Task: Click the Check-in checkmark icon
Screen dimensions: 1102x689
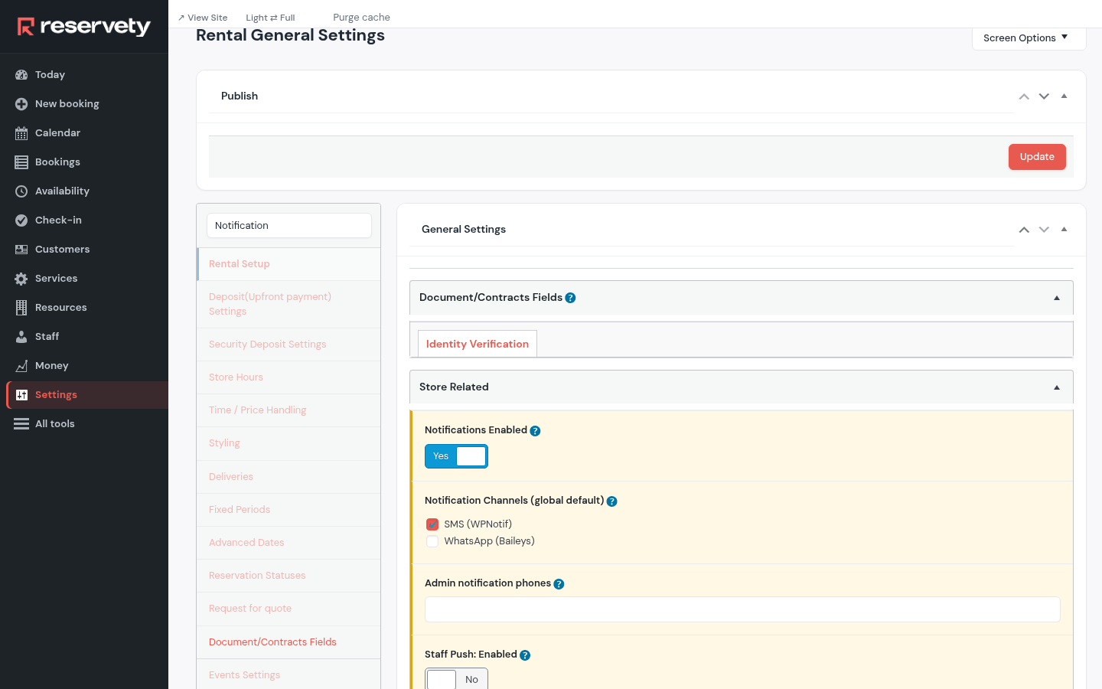Action: pyautogui.click(x=21, y=220)
